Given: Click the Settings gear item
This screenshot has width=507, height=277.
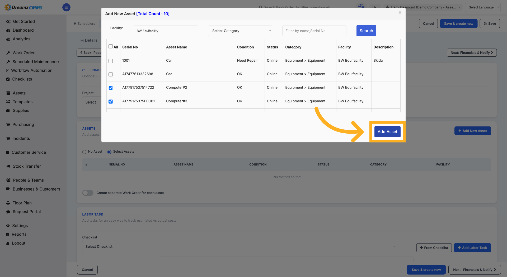Looking at the screenshot, I should 17,226.
